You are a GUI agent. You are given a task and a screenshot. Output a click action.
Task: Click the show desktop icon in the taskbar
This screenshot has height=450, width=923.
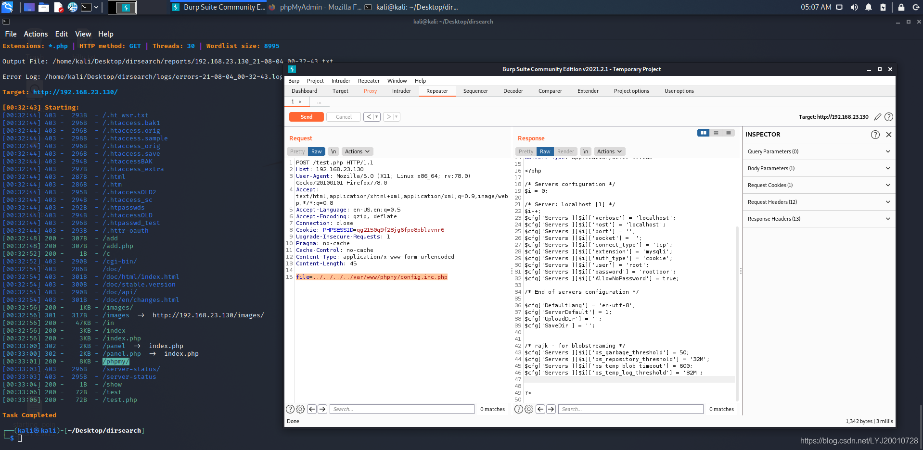tap(29, 7)
